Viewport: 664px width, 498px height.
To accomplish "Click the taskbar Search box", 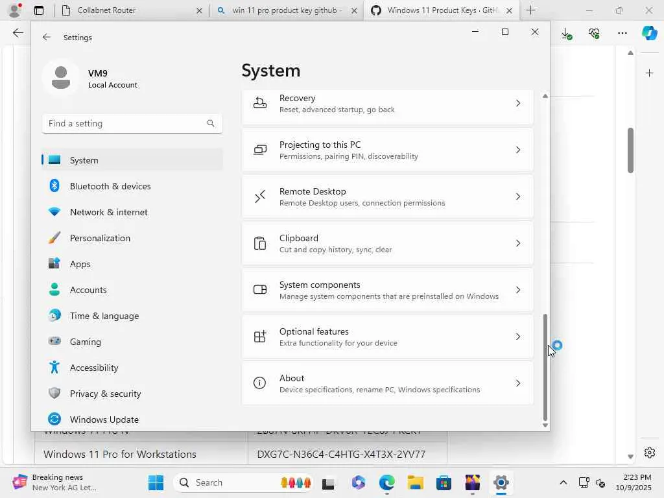I will point(243,482).
